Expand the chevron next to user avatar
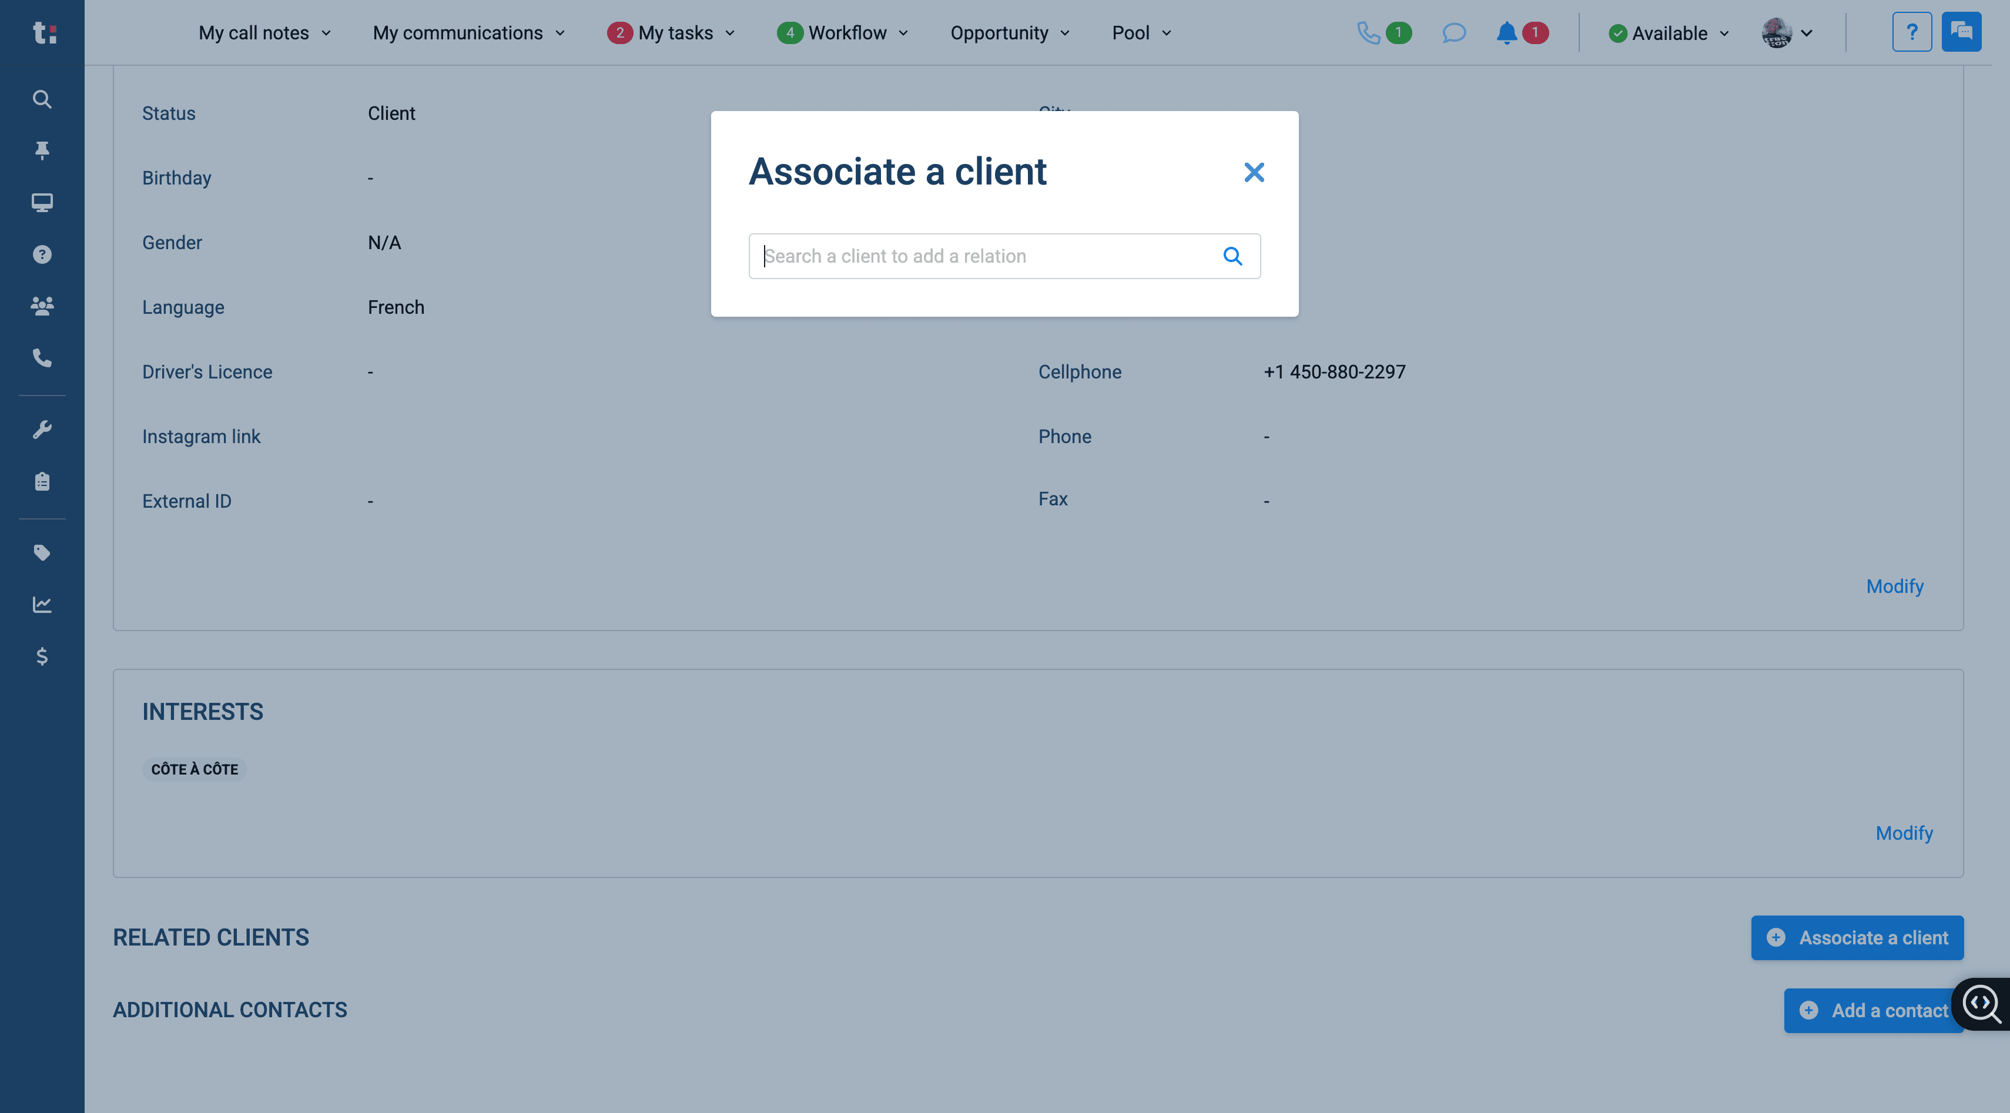The height and width of the screenshot is (1113, 2010). coord(1806,33)
